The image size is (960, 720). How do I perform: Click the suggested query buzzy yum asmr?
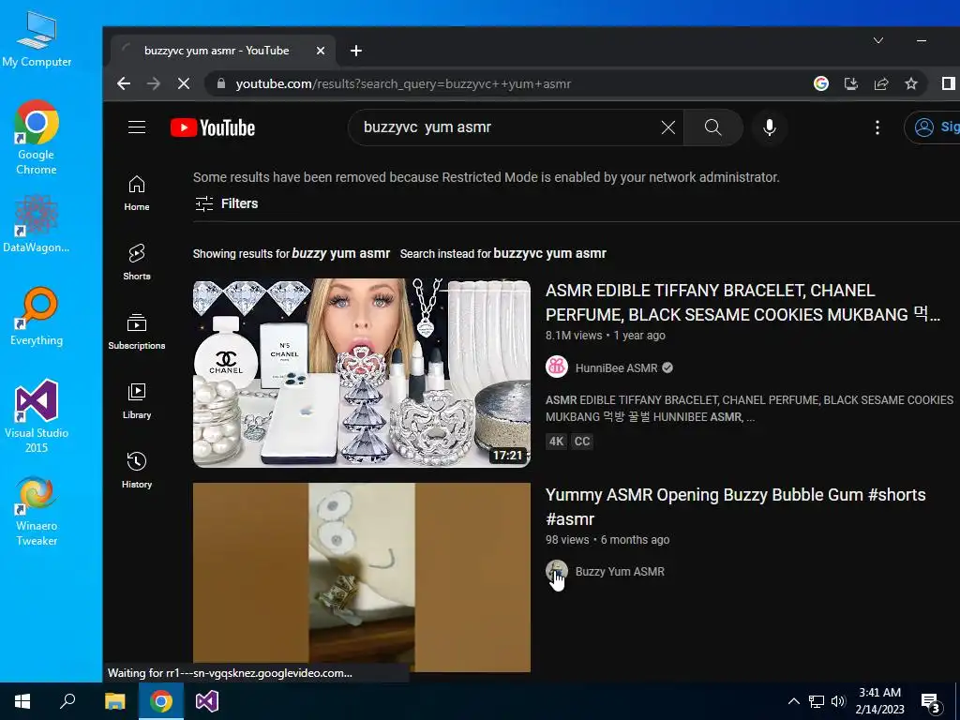tap(341, 253)
